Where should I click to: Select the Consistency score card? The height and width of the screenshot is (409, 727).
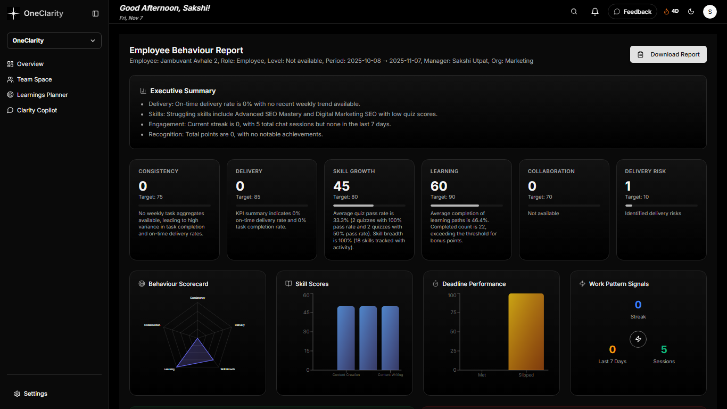click(x=175, y=210)
